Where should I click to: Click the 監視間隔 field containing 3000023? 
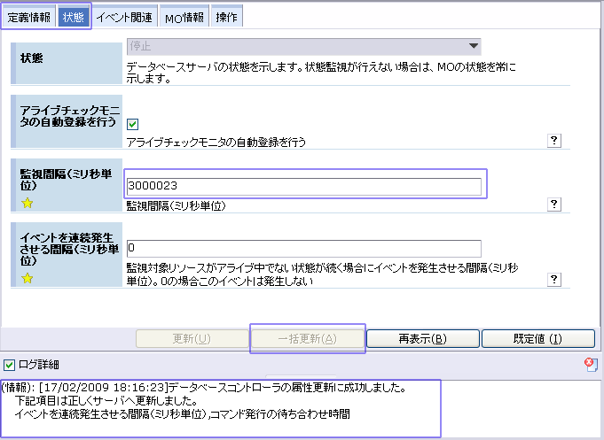click(x=303, y=186)
